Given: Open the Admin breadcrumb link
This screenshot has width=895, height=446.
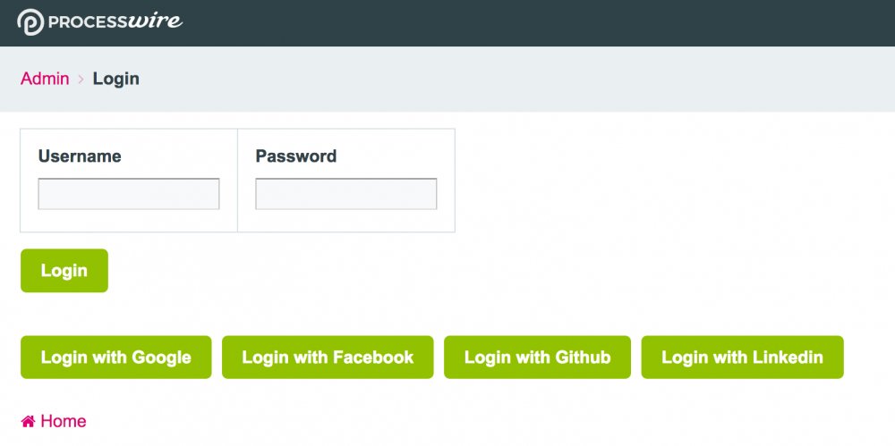Looking at the screenshot, I should (x=45, y=79).
